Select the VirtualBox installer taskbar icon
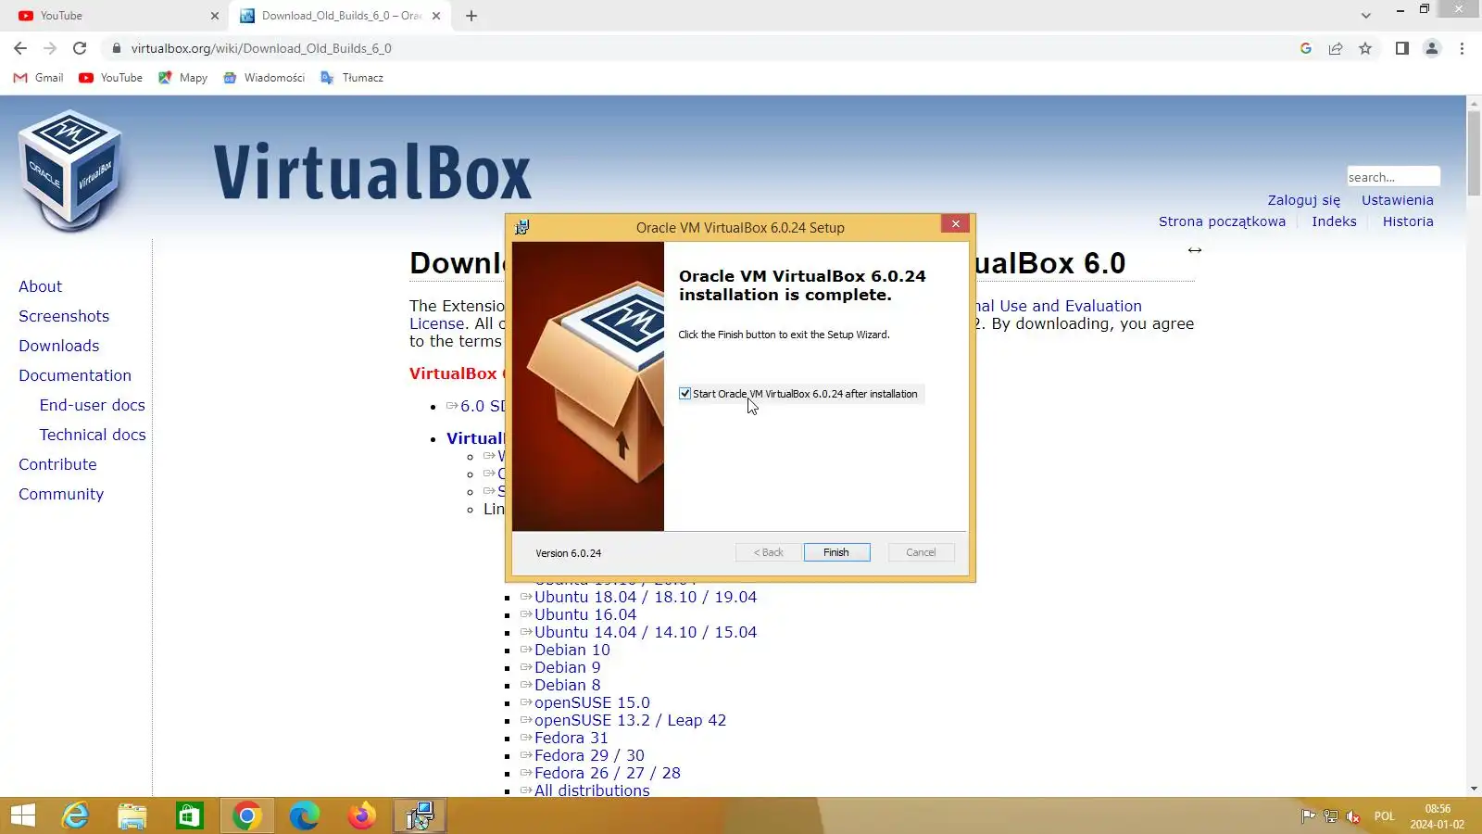Viewport: 1482px width, 834px height. (420, 816)
